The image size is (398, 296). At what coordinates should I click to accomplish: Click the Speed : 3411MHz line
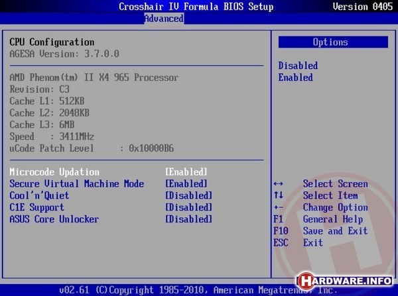coord(52,136)
